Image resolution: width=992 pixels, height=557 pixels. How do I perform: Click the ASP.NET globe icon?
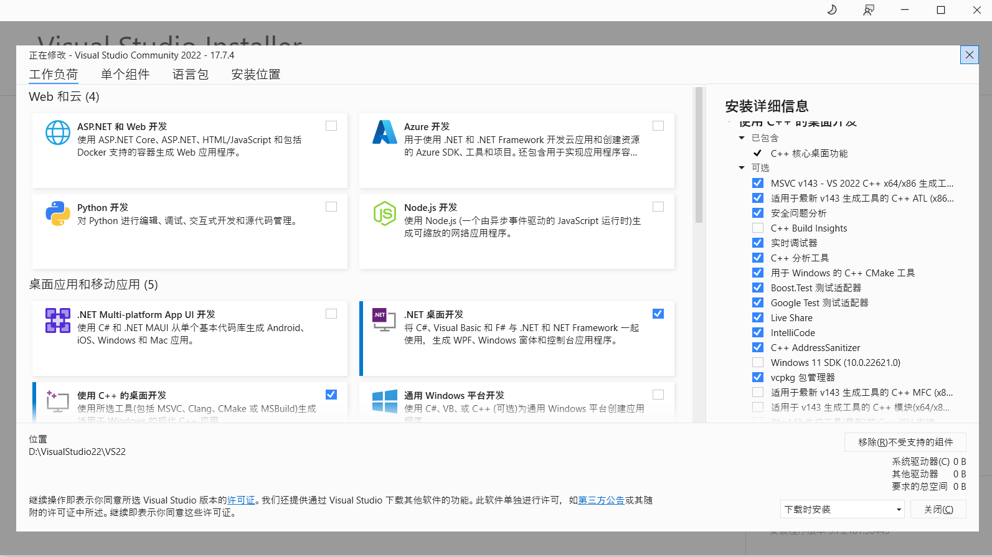[x=58, y=133]
